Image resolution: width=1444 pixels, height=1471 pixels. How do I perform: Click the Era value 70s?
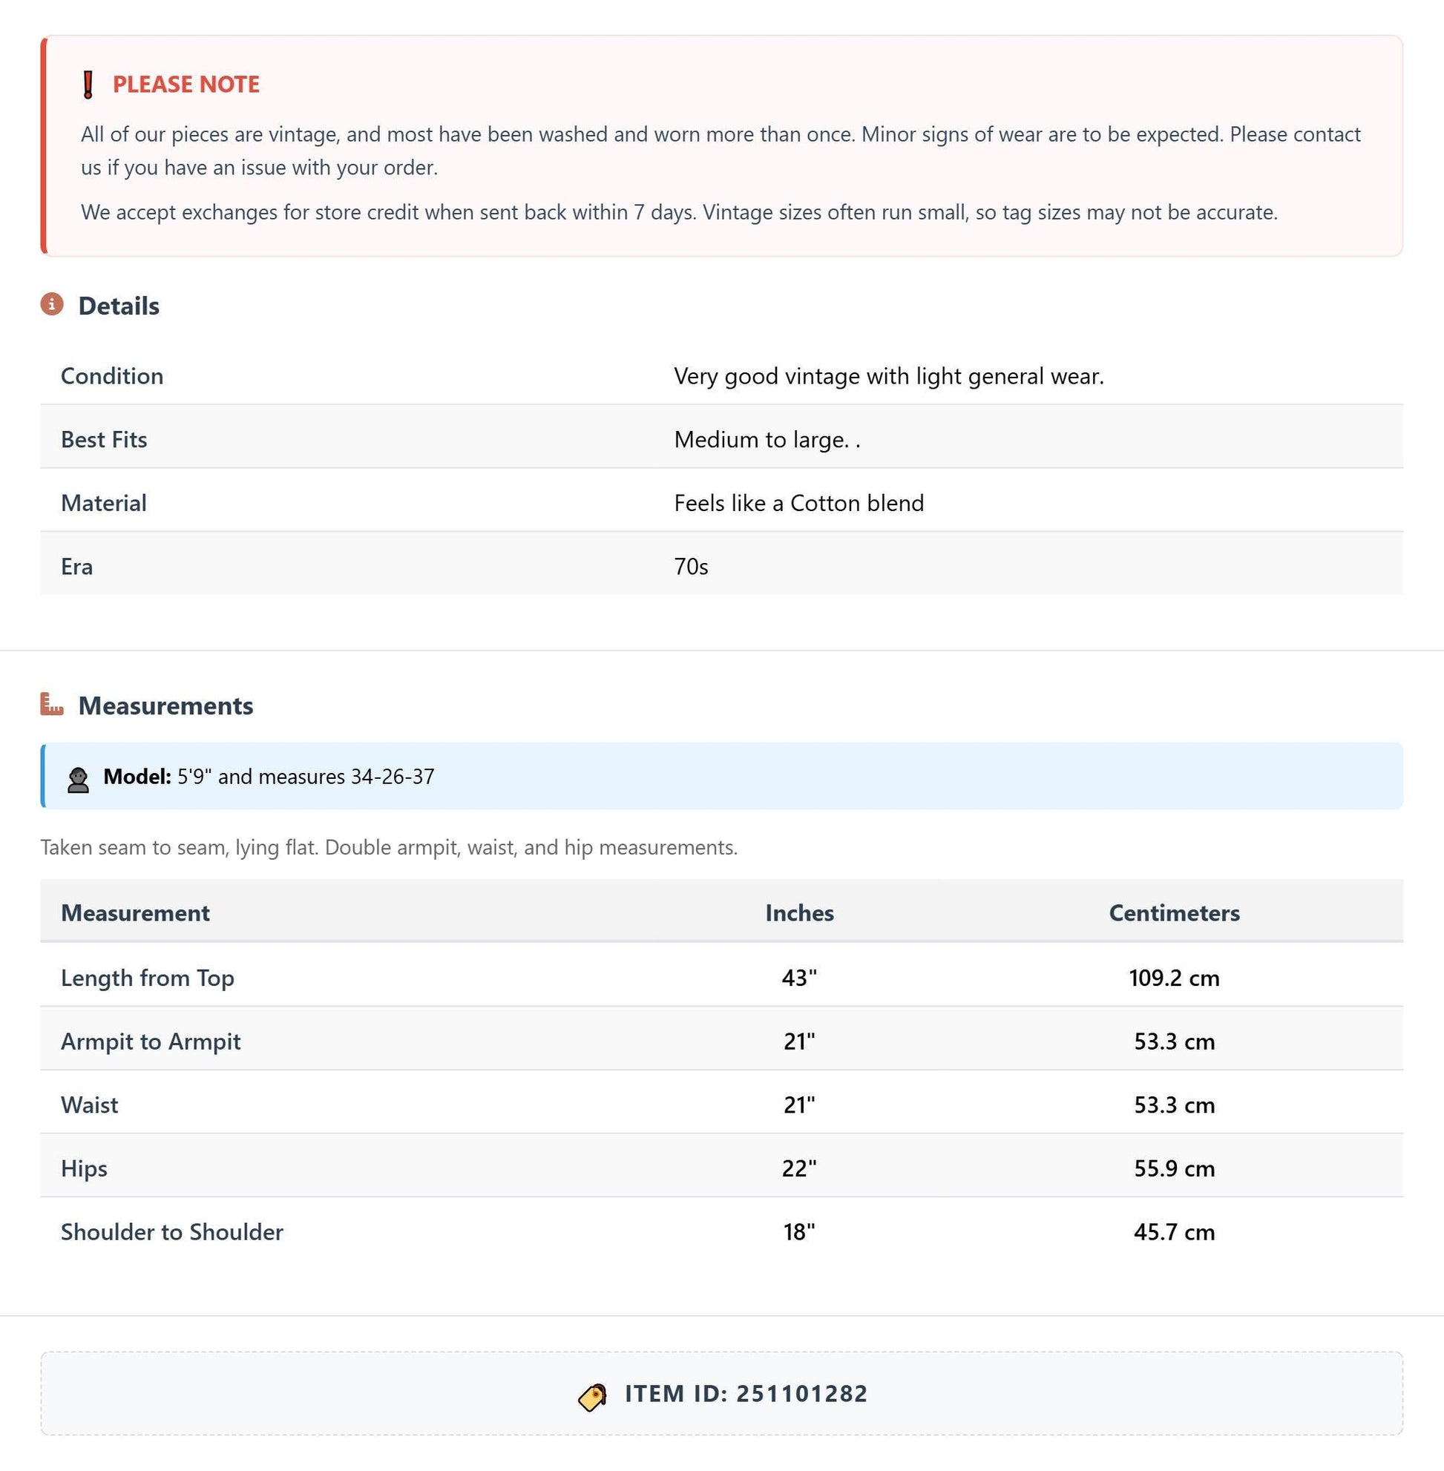(691, 567)
